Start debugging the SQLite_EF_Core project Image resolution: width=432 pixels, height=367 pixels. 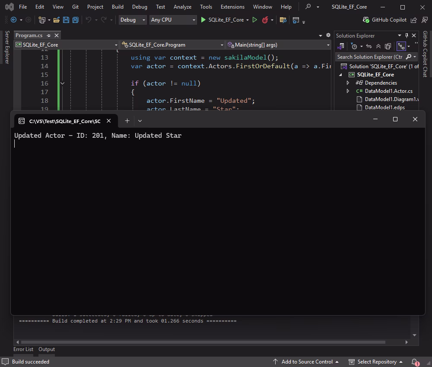[203, 20]
